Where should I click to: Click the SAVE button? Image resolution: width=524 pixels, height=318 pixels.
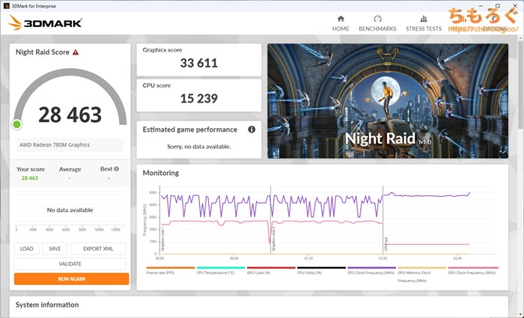(x=55, y=249)
